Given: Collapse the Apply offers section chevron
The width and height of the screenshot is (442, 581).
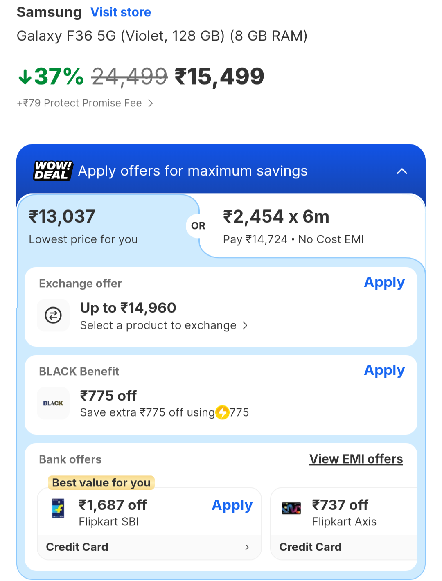Looking at the screenshot, I should pos(402,171).
